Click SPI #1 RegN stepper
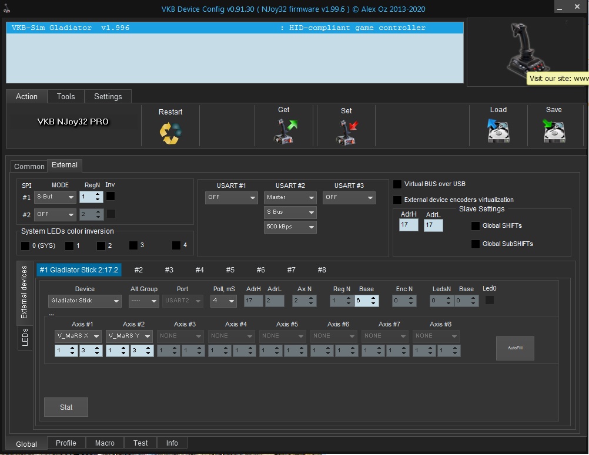Viewport: 589px width, 455px height. (x=91, y=197)
